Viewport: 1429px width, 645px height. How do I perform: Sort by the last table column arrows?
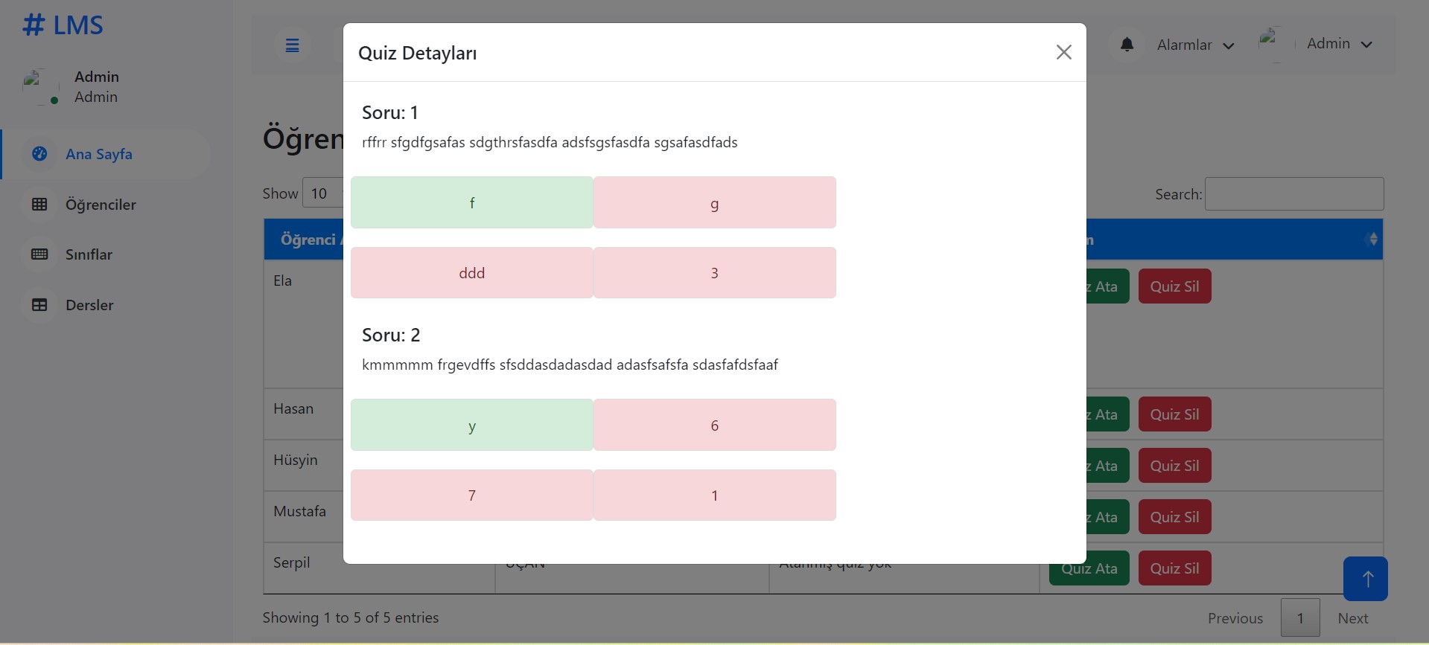pos(1372,239)
